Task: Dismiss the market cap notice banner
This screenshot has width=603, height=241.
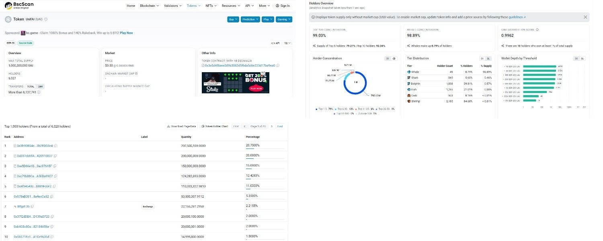Action: pyautogui.click(x=585, y=17)
